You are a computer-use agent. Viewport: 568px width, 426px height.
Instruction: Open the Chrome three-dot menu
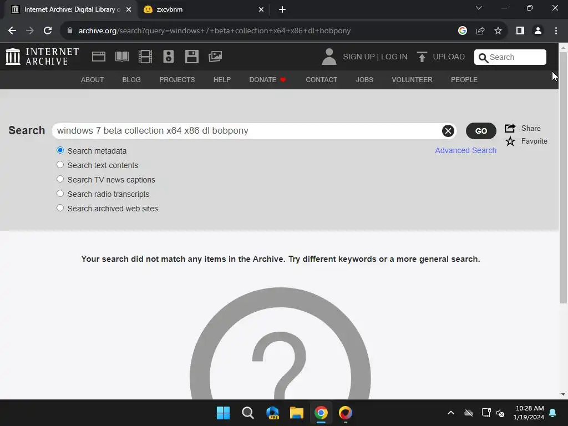[x=556, y=31]
